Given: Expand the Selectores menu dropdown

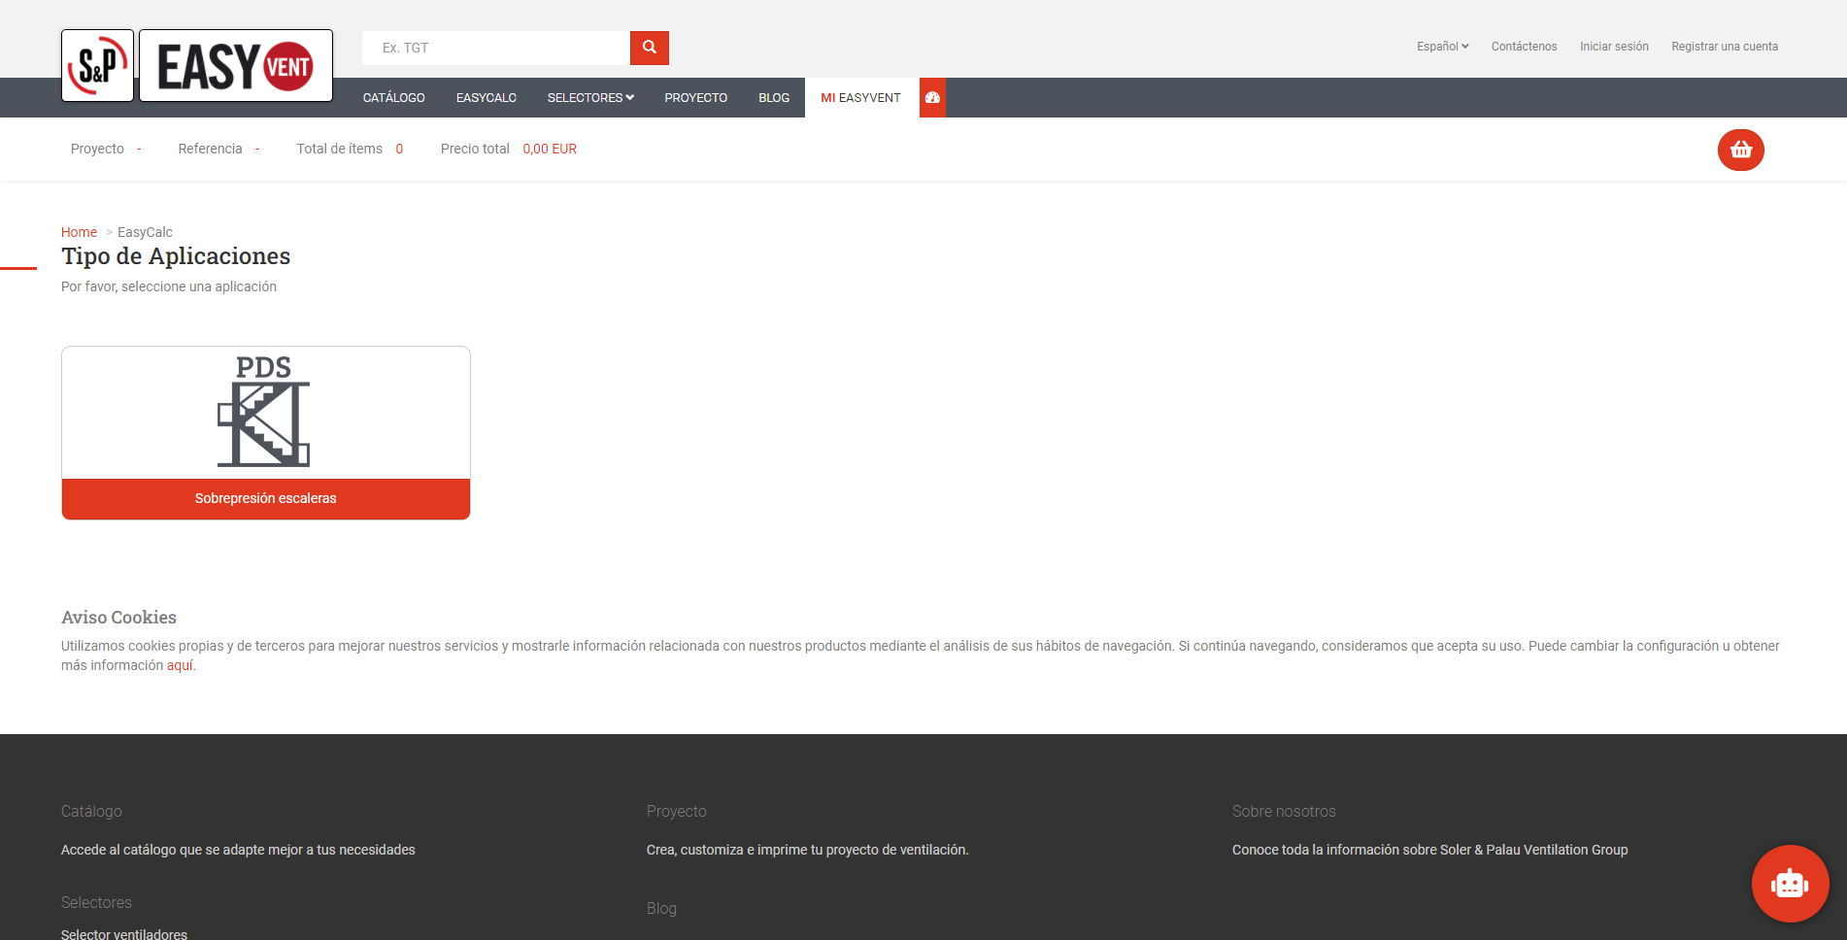Looking at the screenshot, I should click(589, 98).
